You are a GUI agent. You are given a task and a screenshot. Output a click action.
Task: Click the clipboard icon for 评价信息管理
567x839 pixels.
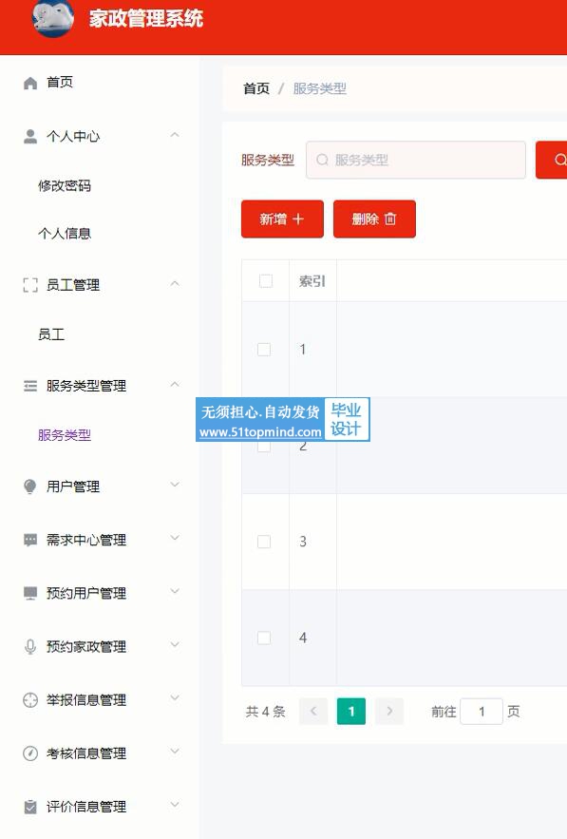point(30,807)
